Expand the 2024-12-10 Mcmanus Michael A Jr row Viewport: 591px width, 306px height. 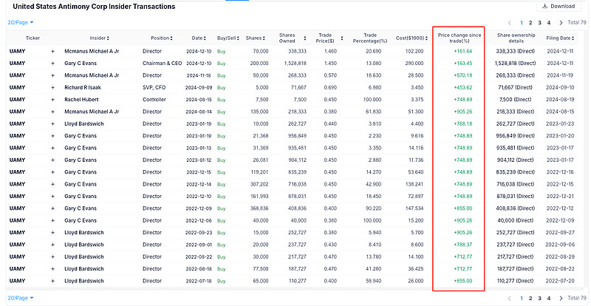pyautogui.click(x=52, y=51)
